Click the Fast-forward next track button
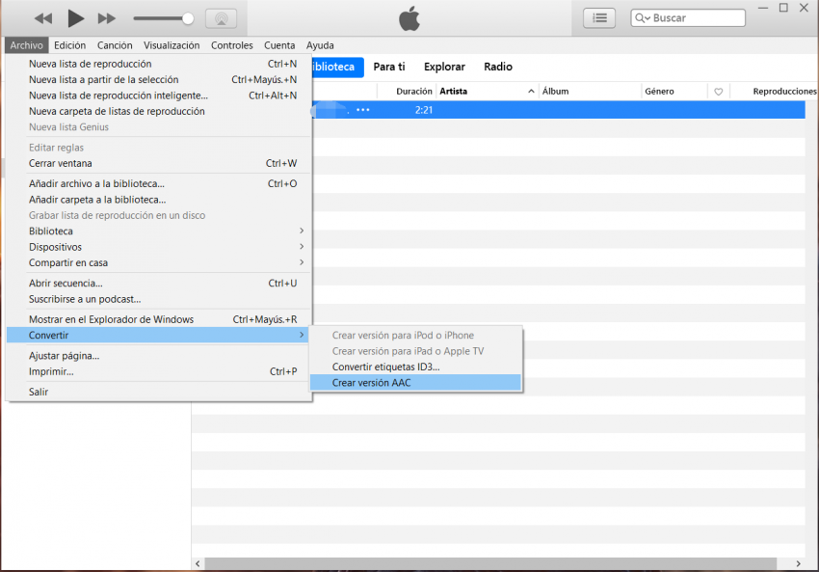819x572 pixels. 107,18
